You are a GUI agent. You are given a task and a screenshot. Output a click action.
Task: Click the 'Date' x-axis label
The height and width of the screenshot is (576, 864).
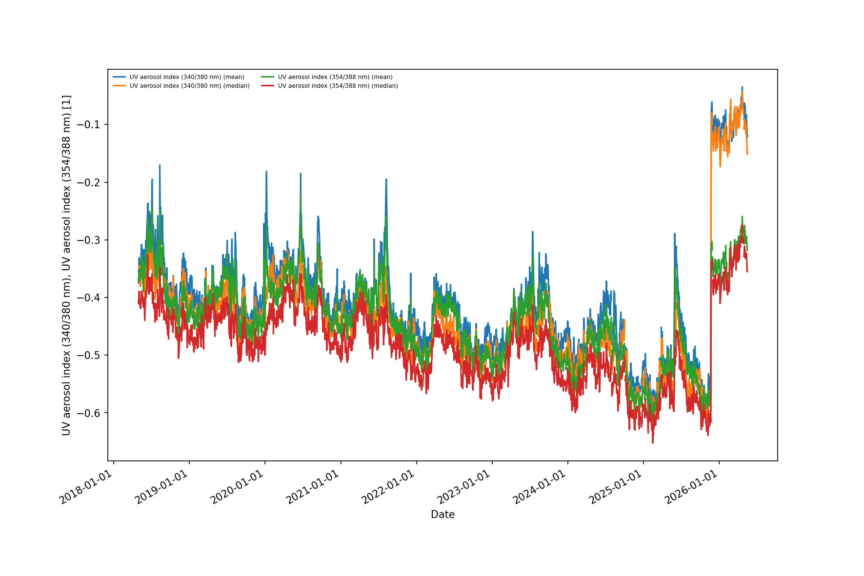pyautogui.click(x=442, y=515)
